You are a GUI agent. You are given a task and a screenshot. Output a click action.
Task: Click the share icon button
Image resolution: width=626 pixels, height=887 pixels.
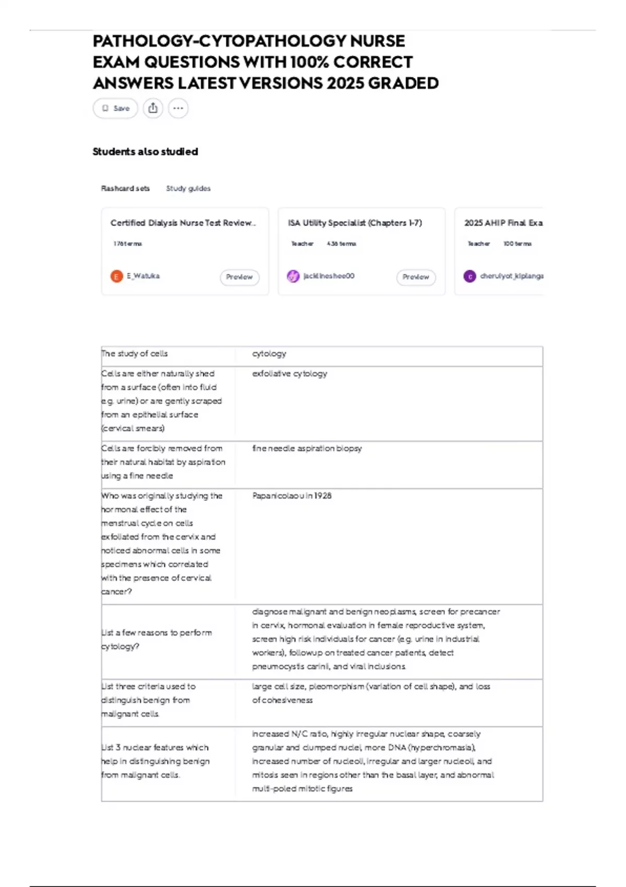(x=153, y=109)
